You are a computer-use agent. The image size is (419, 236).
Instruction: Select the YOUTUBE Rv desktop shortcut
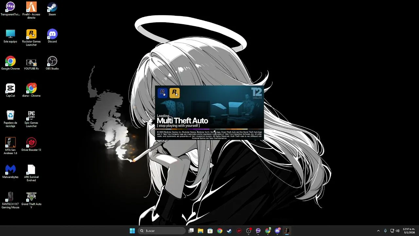[x=31, y=63]
